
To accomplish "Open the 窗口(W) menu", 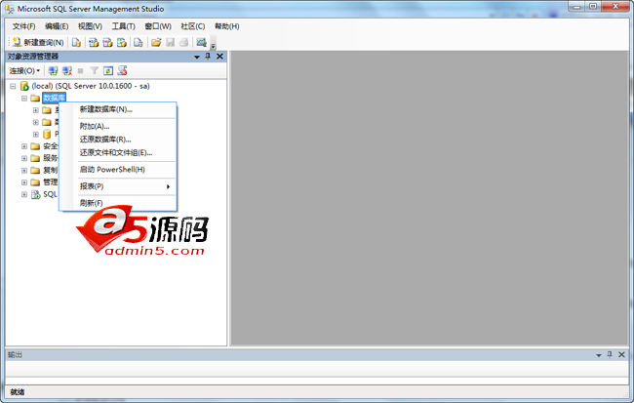I will [158, 26].
